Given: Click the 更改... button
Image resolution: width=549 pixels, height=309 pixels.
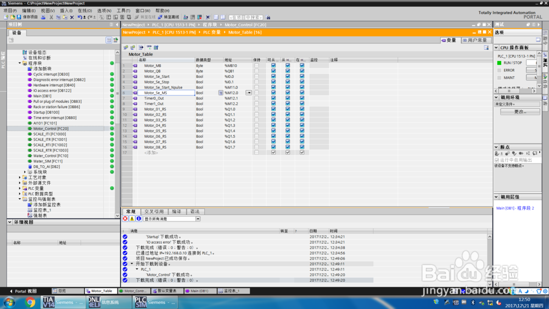Looking at the screenshot, I should pos(520,111).
